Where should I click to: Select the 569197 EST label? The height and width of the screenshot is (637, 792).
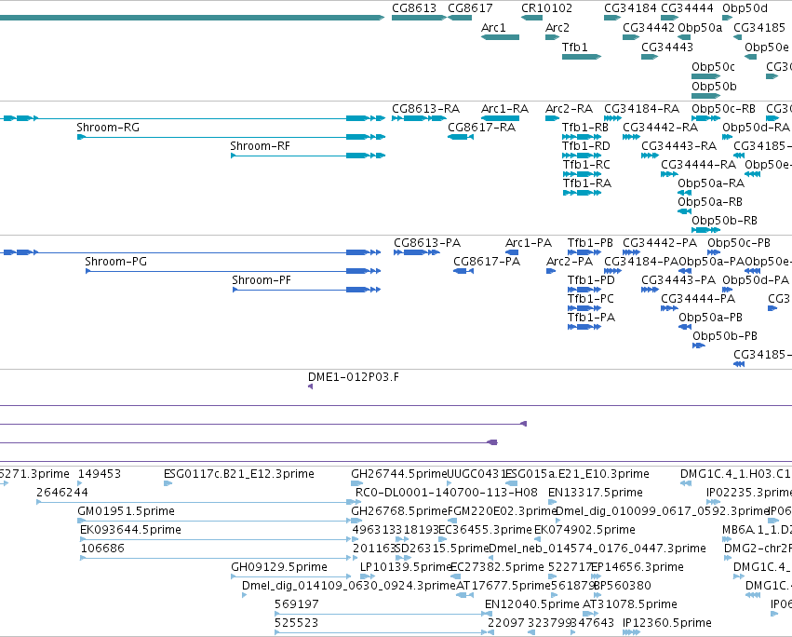pos(297,604)
